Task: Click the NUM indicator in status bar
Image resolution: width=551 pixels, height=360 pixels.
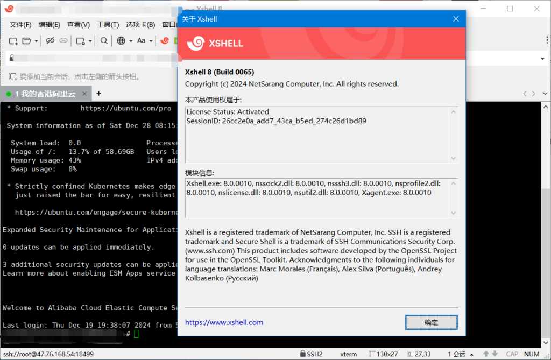Action: point(532,354)
